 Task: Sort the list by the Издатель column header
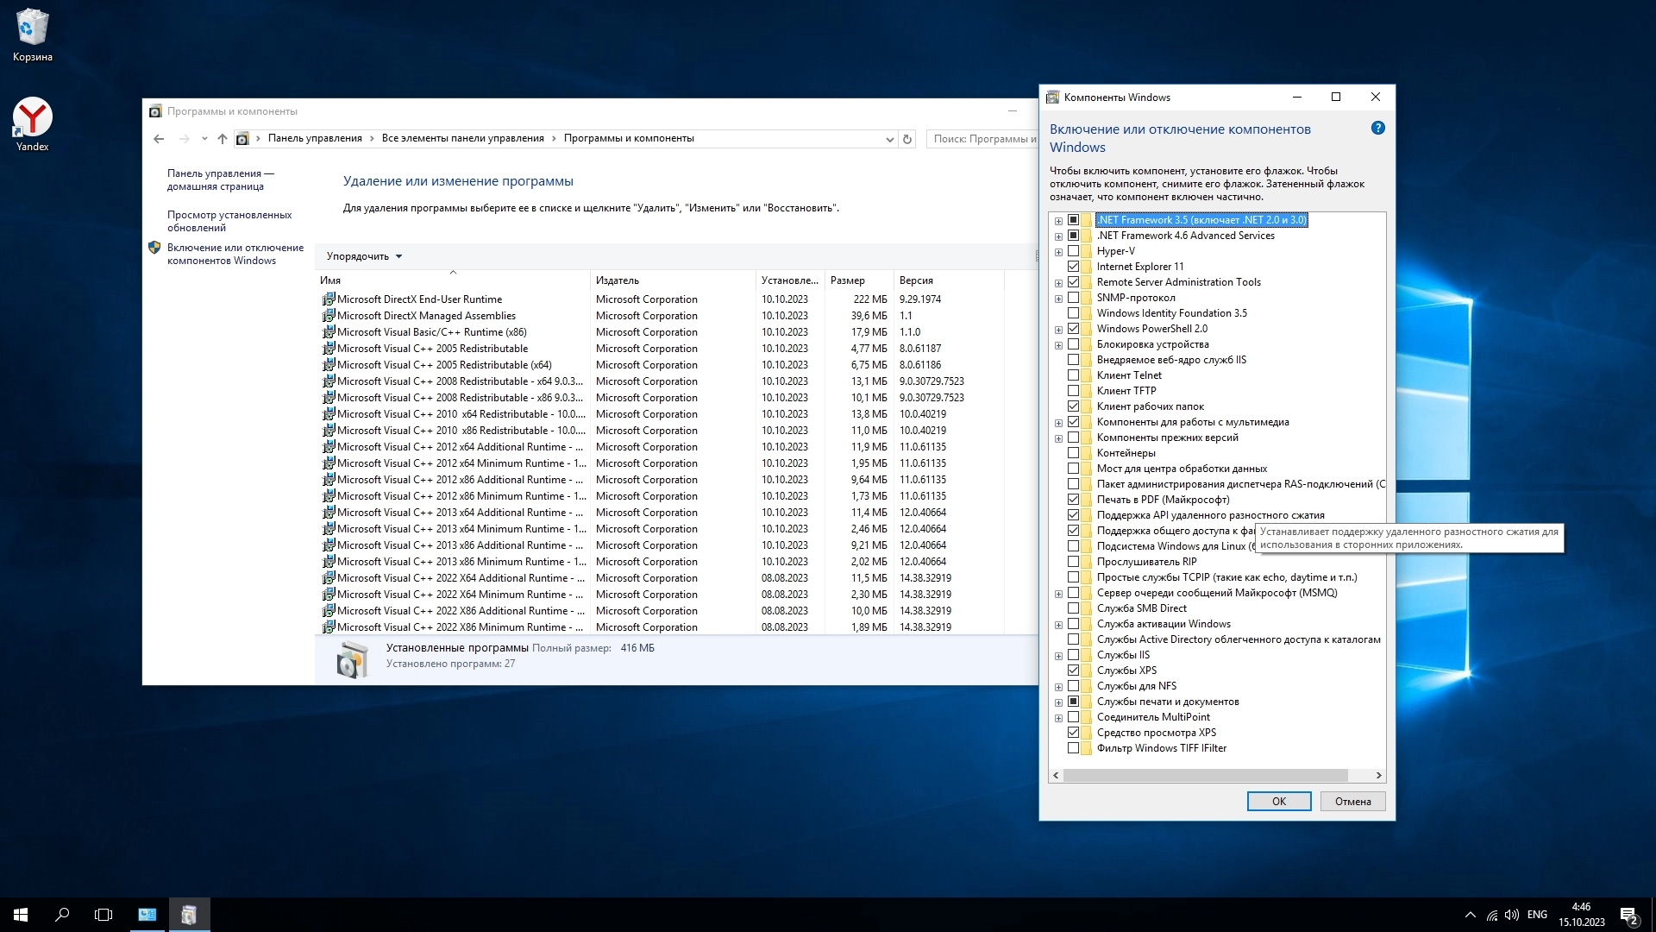click(618, 280)
